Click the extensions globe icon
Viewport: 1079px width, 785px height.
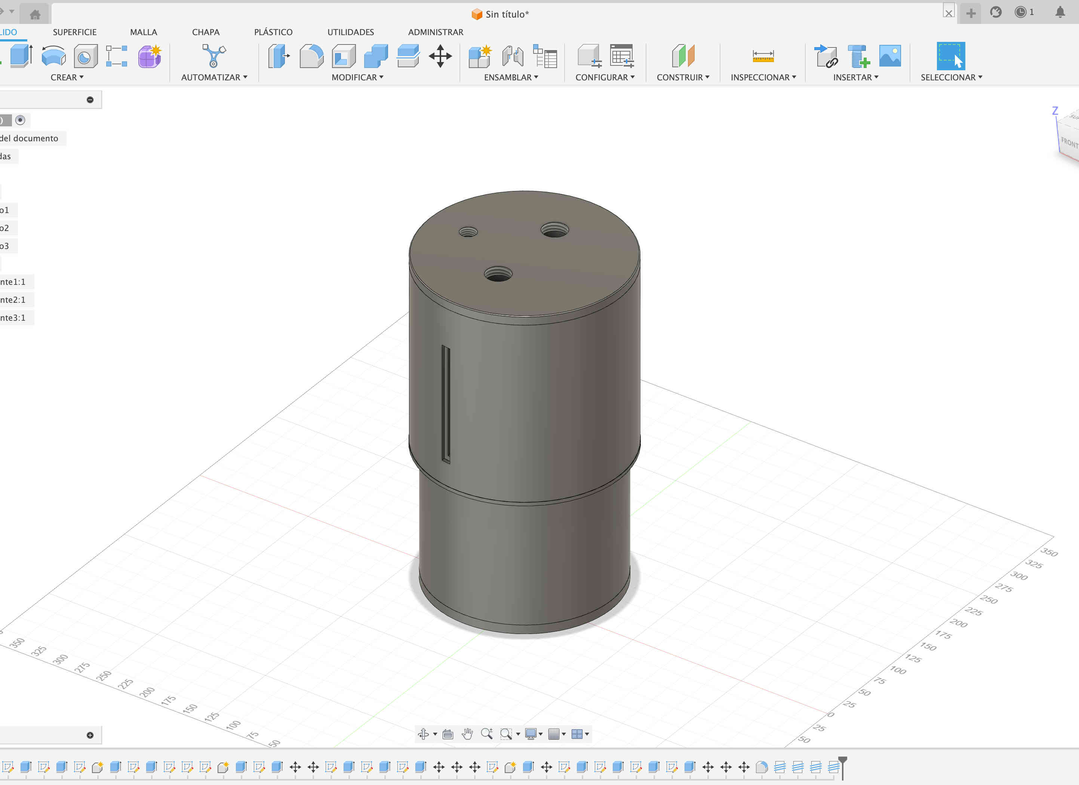(996, 12)
